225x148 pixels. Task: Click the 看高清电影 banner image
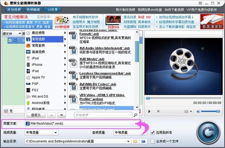pyautogui.click(x=212, y=22)
